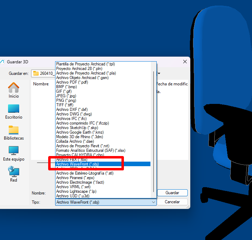The width and height of the screenshot is (252, 240).
Task: Click the Cancelar button
Action: (172, 202)
